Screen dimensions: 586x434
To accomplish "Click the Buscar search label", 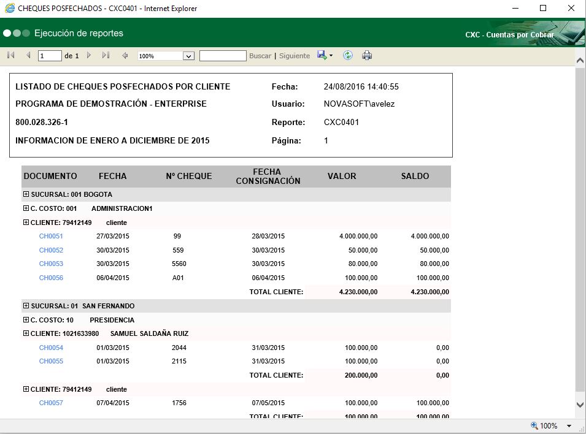I will point(260,55).
